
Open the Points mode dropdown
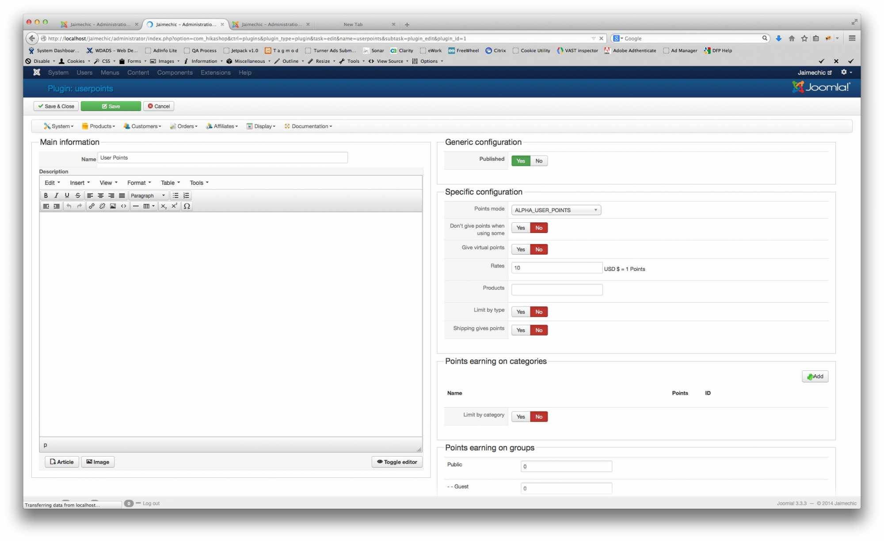click(556, 210)
